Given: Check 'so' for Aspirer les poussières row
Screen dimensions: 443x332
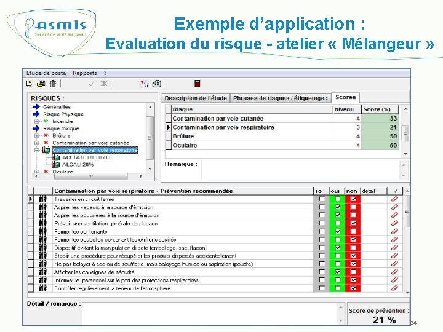Looking at the screenshot, I should tap(322, 215).
